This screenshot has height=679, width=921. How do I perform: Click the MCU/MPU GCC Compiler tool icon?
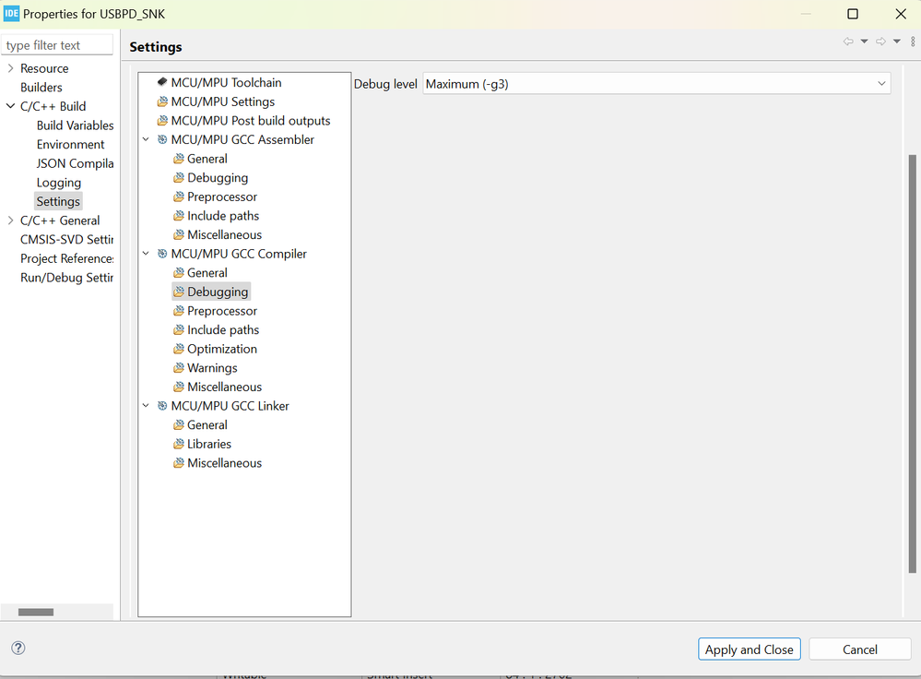click(162, 254)
